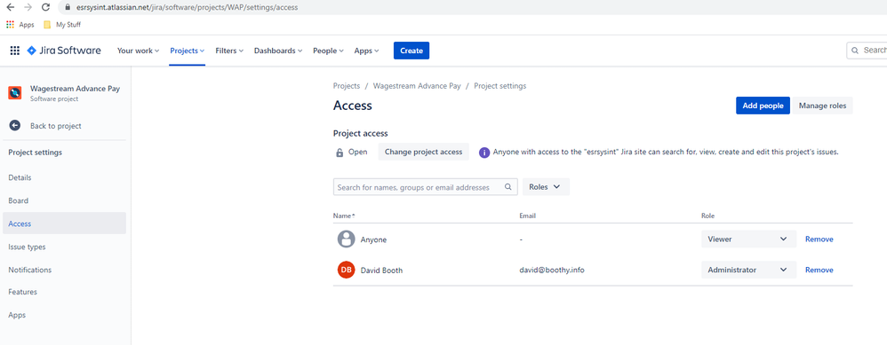Click the Anyone grey avatar icon
The width and height of the screenshot is (887, 345).
click(x=347, y=239)
